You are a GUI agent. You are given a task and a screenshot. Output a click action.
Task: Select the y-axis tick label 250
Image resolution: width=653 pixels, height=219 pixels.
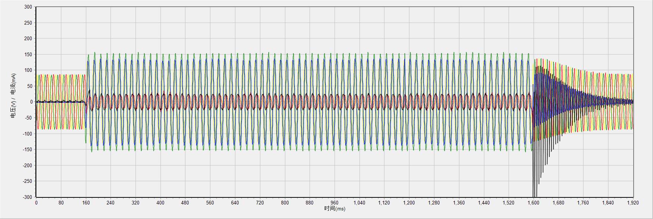click(x=28, y=23)
